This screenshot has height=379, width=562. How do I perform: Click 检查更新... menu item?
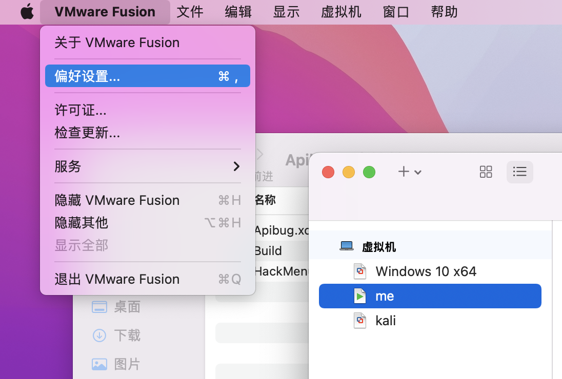click(87, 133)
